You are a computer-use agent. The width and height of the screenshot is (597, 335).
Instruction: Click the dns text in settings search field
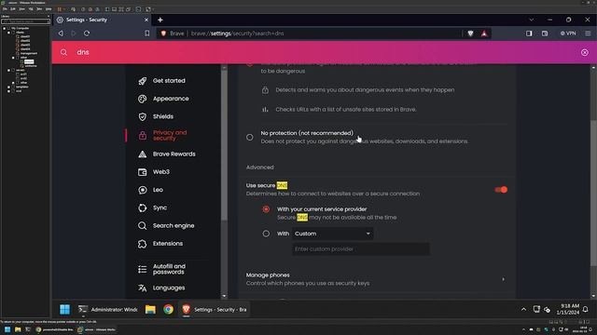point(83,52)
